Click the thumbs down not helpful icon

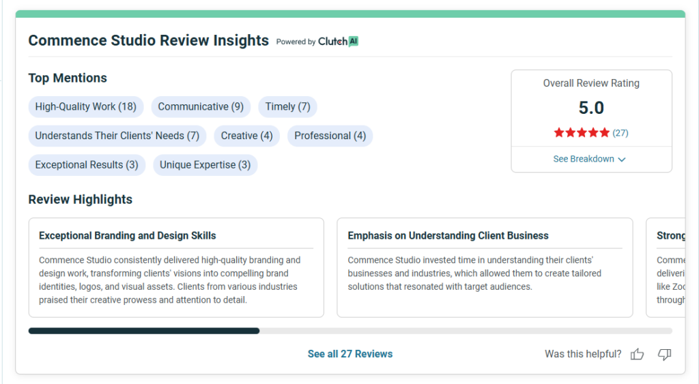[664, 355]
